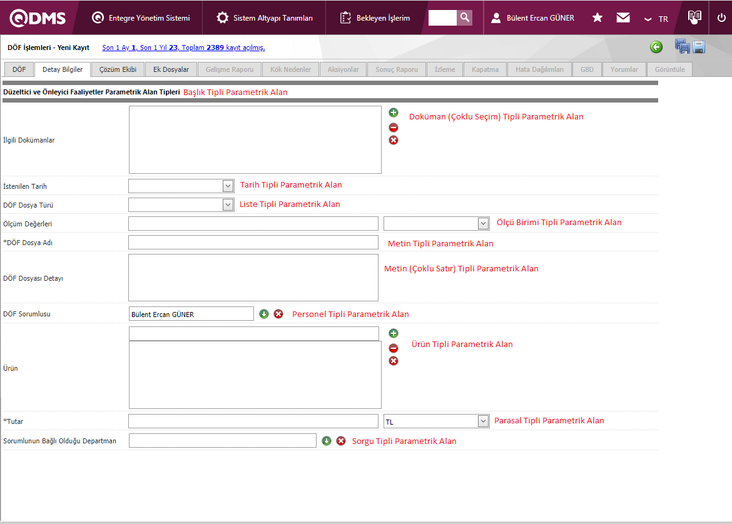Click the power logout icon
The height and width of the screenshot is (524, 732).
coord(721,18)
